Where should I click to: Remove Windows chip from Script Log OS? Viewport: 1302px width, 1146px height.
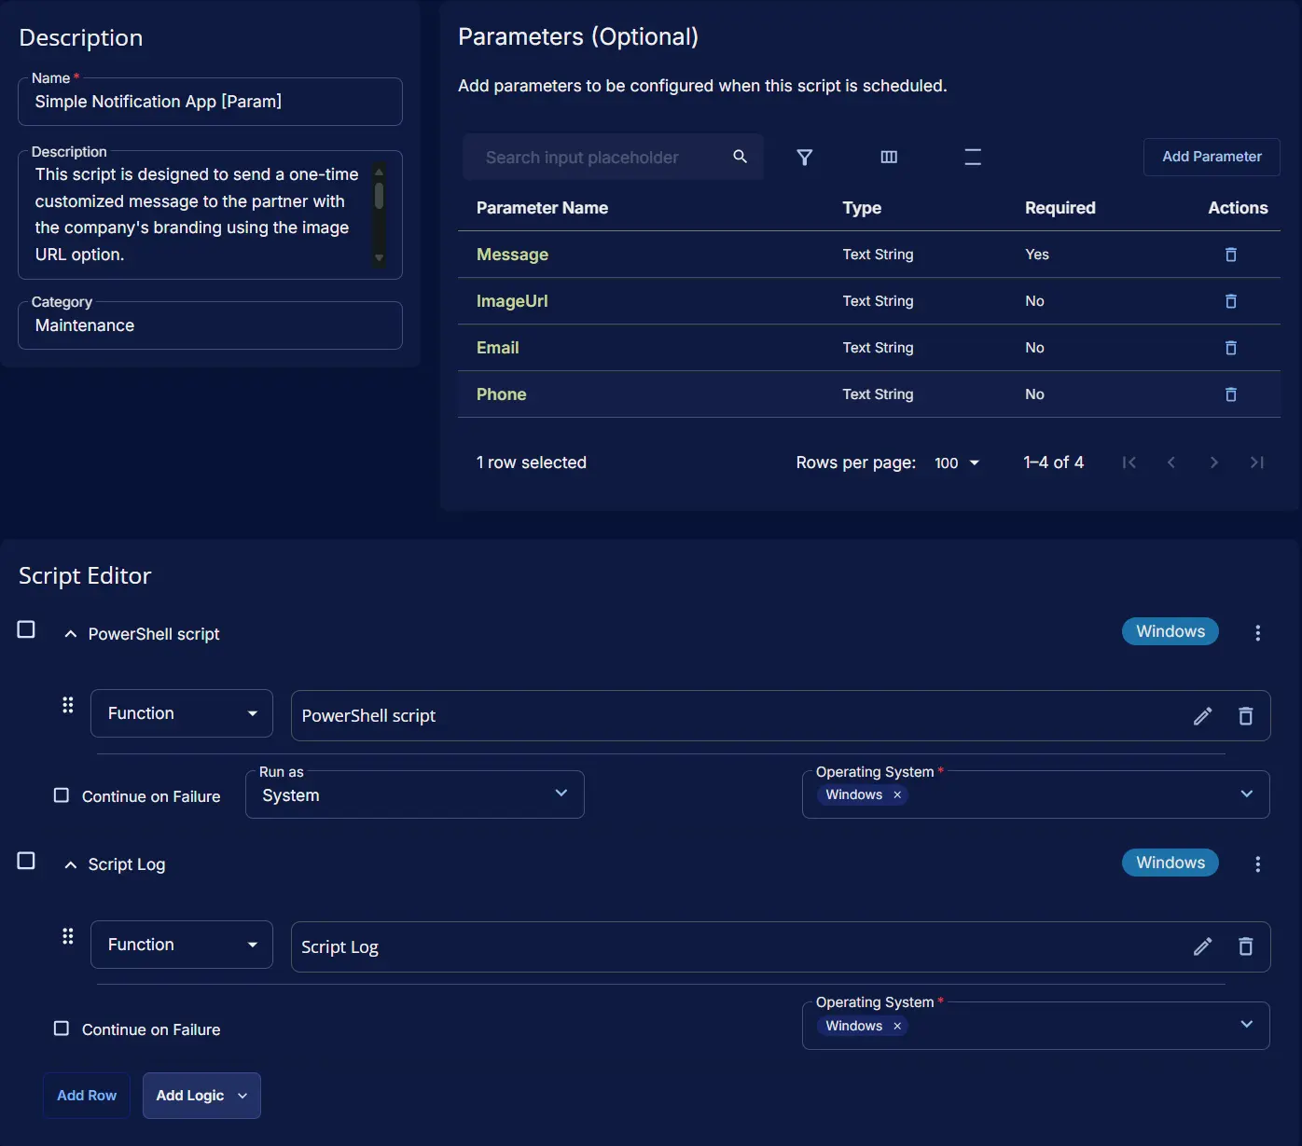point(897,1026)
